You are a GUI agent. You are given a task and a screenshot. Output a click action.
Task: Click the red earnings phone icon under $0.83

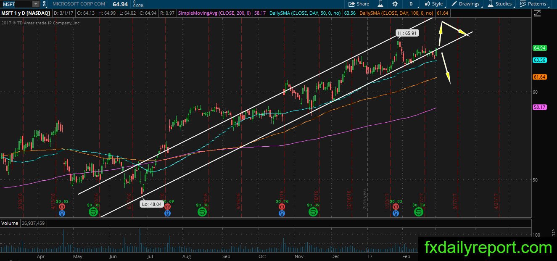click(396, 207)
